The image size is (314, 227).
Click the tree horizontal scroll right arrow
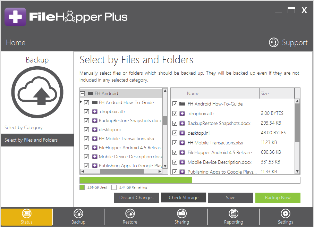pyautogui.click(x=160, y=171)
